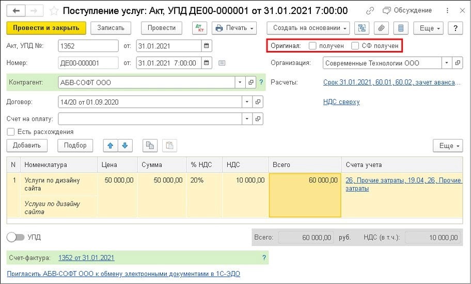
Task: Click the paperclip attached files icon
Action: click(x=382, y=28)
